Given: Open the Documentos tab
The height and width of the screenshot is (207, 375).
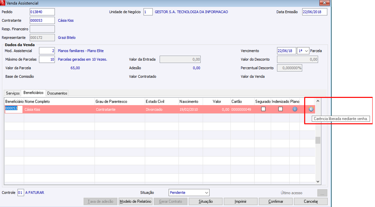Looking at the screenshot, I should click(57, 93).
